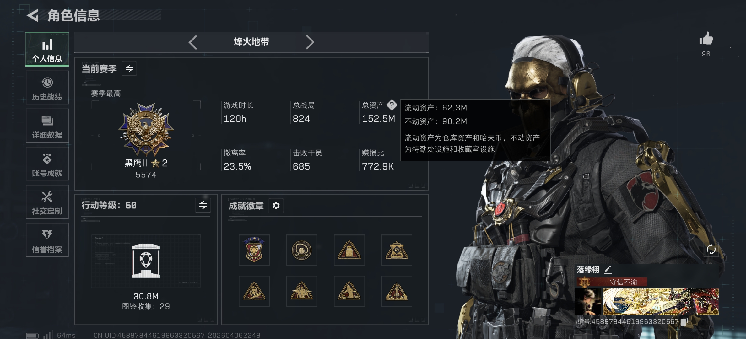Copy the player ID number icon

[684, 321]
